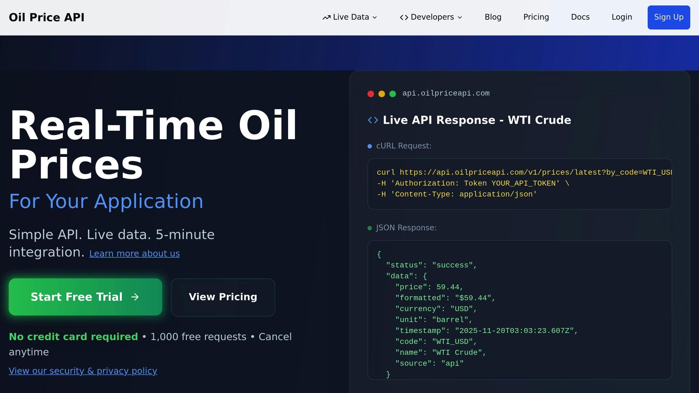Image resolution: width=699 pixels, height=393 pixels.
Task: Click the For Your Application subheading
Action: coord(106,201)
